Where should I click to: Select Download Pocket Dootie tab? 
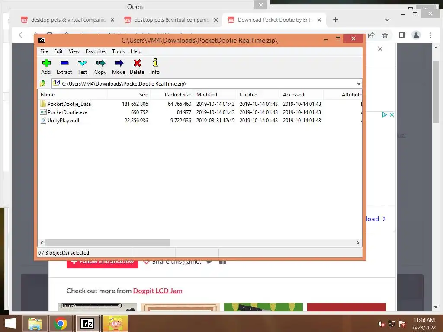275,20
